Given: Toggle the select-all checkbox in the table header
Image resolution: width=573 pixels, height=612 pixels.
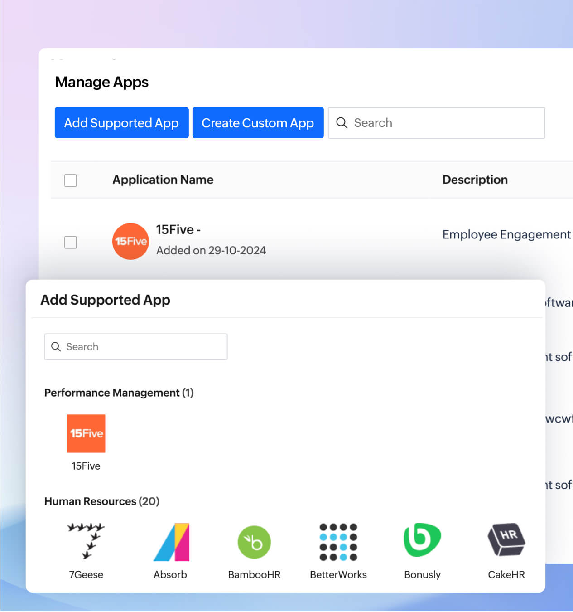Looking at the screenshot, I should (71, 180).
